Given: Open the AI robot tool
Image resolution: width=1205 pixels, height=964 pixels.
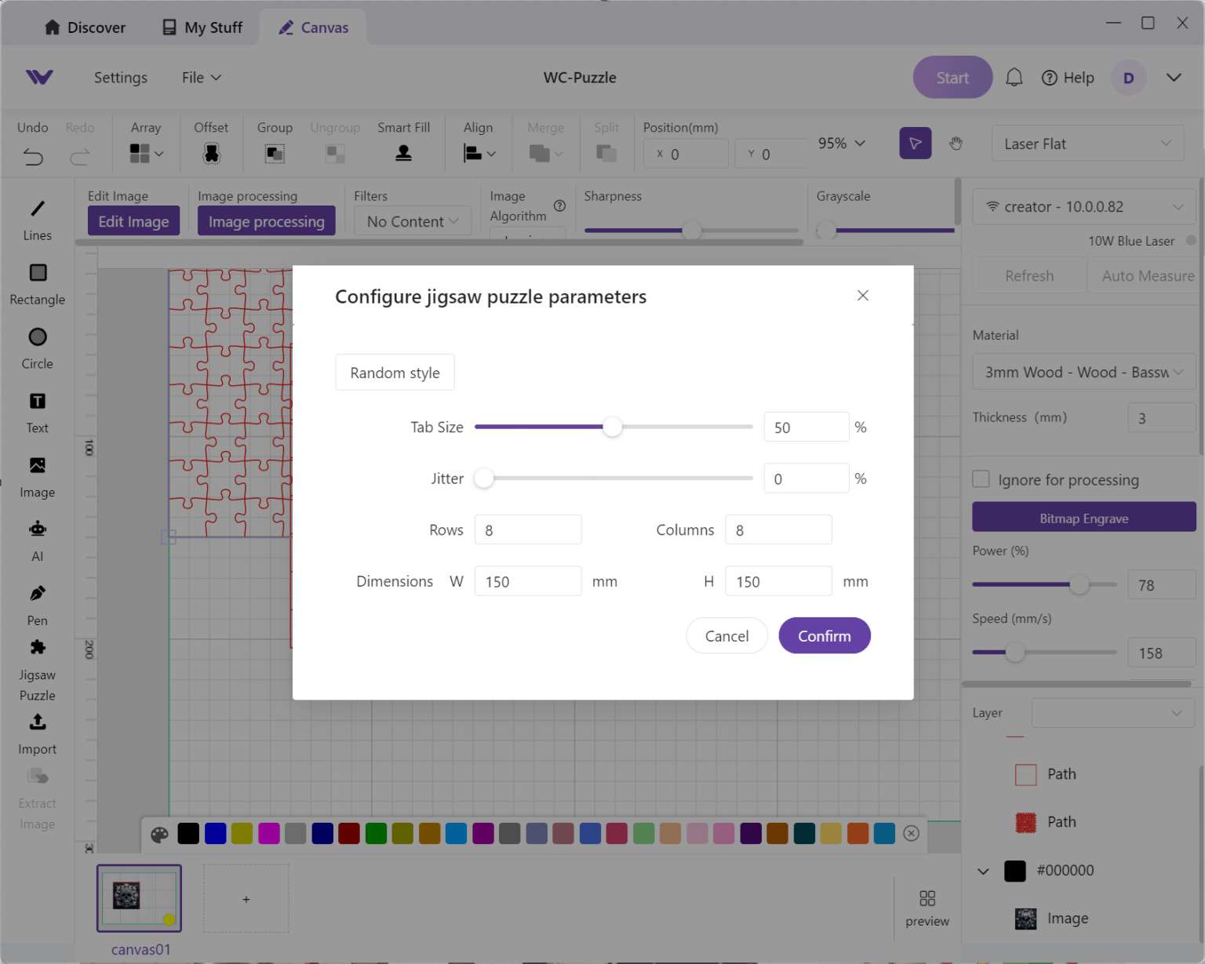Looking at the screenshot, I should click(x=37, y=529).
